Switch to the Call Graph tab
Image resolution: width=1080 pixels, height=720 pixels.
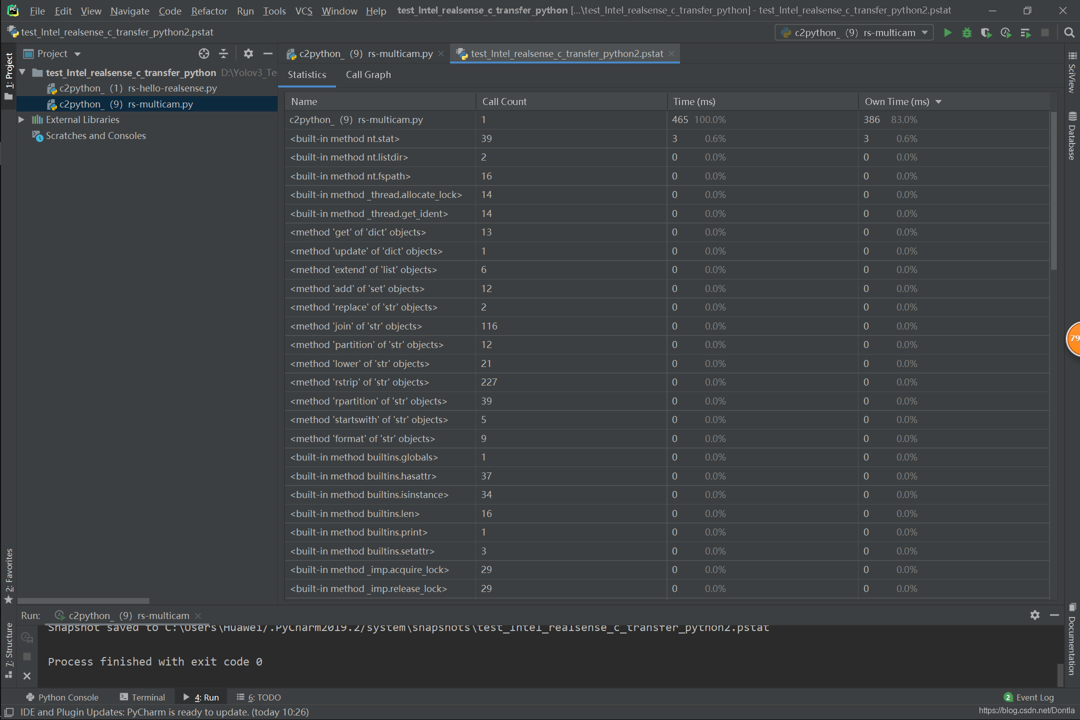[x=368, y=74]
